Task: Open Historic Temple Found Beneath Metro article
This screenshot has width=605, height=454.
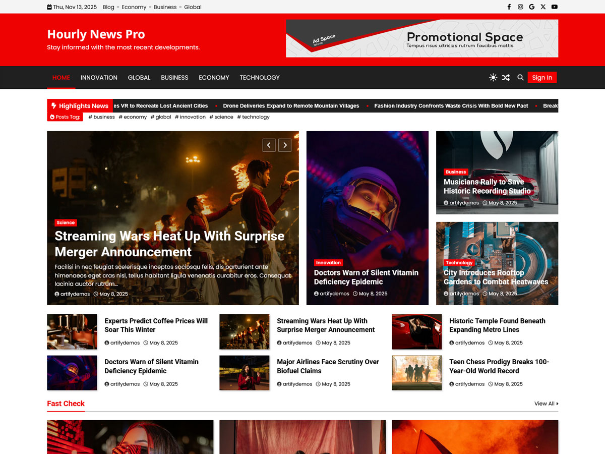Action: [497, 325]
